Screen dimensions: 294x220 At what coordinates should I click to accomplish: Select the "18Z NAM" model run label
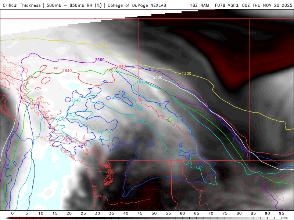click(199, 5)
